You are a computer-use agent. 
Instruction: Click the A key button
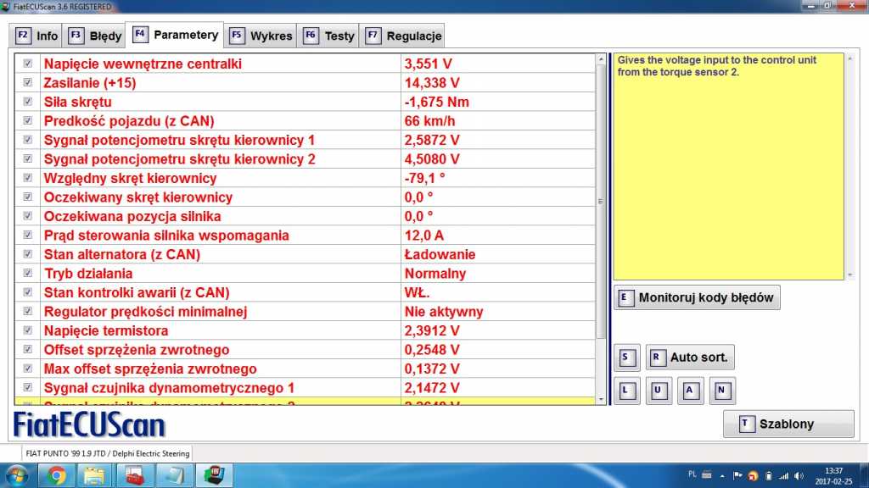click(691, 391)
